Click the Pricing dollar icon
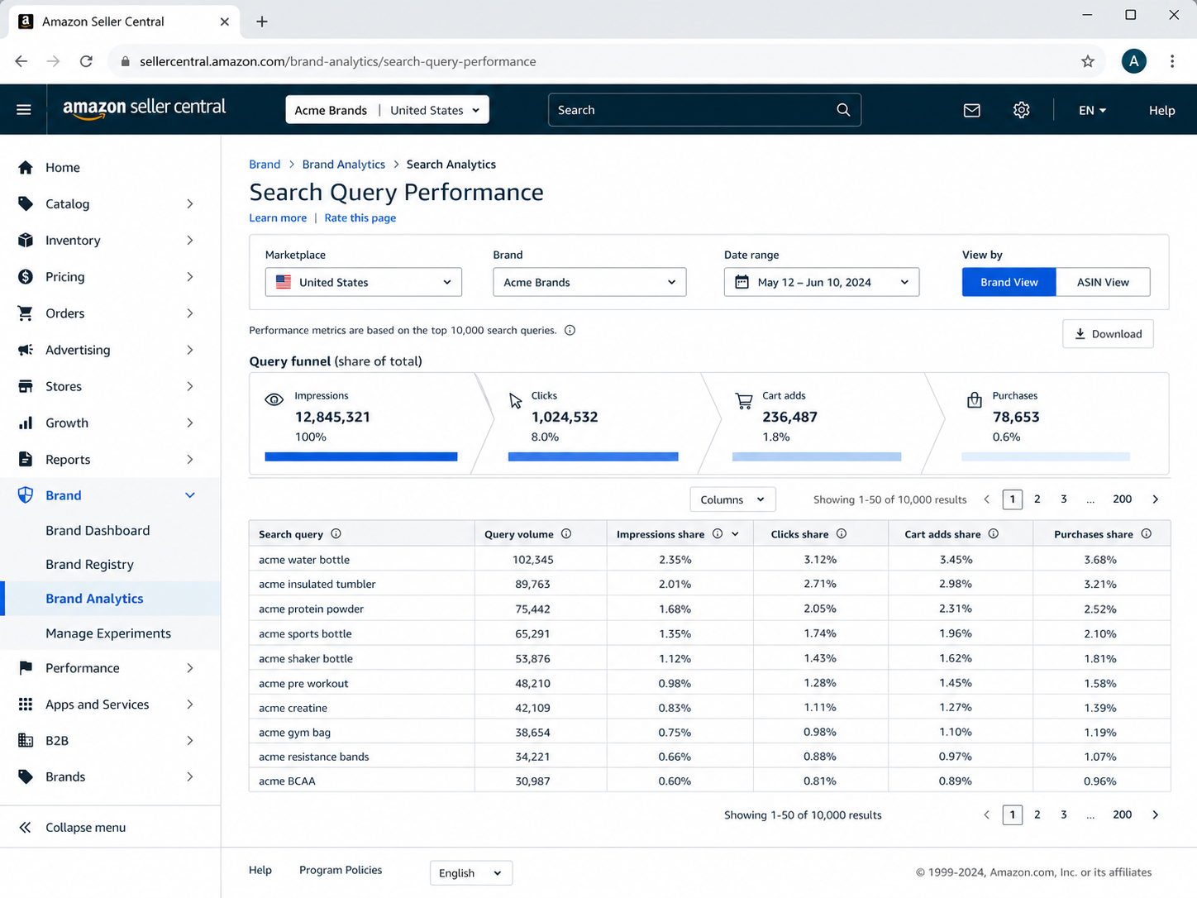Viewport: 1197px width, 898px height. [x=26, y=277]
